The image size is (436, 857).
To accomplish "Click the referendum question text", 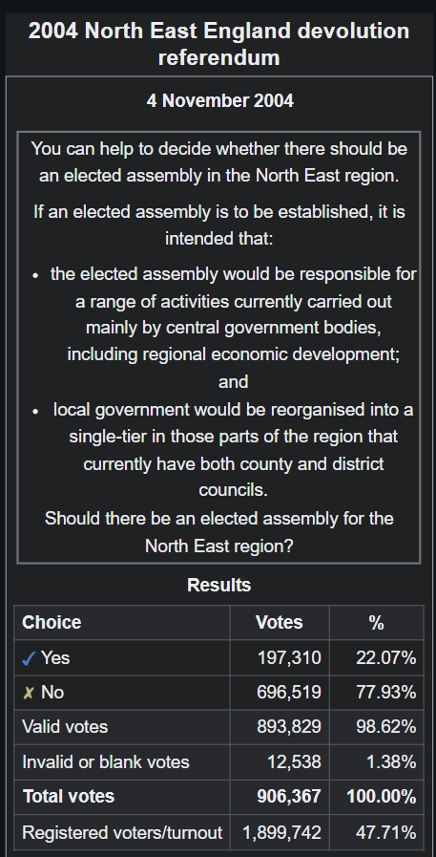I will click(218, 531).
